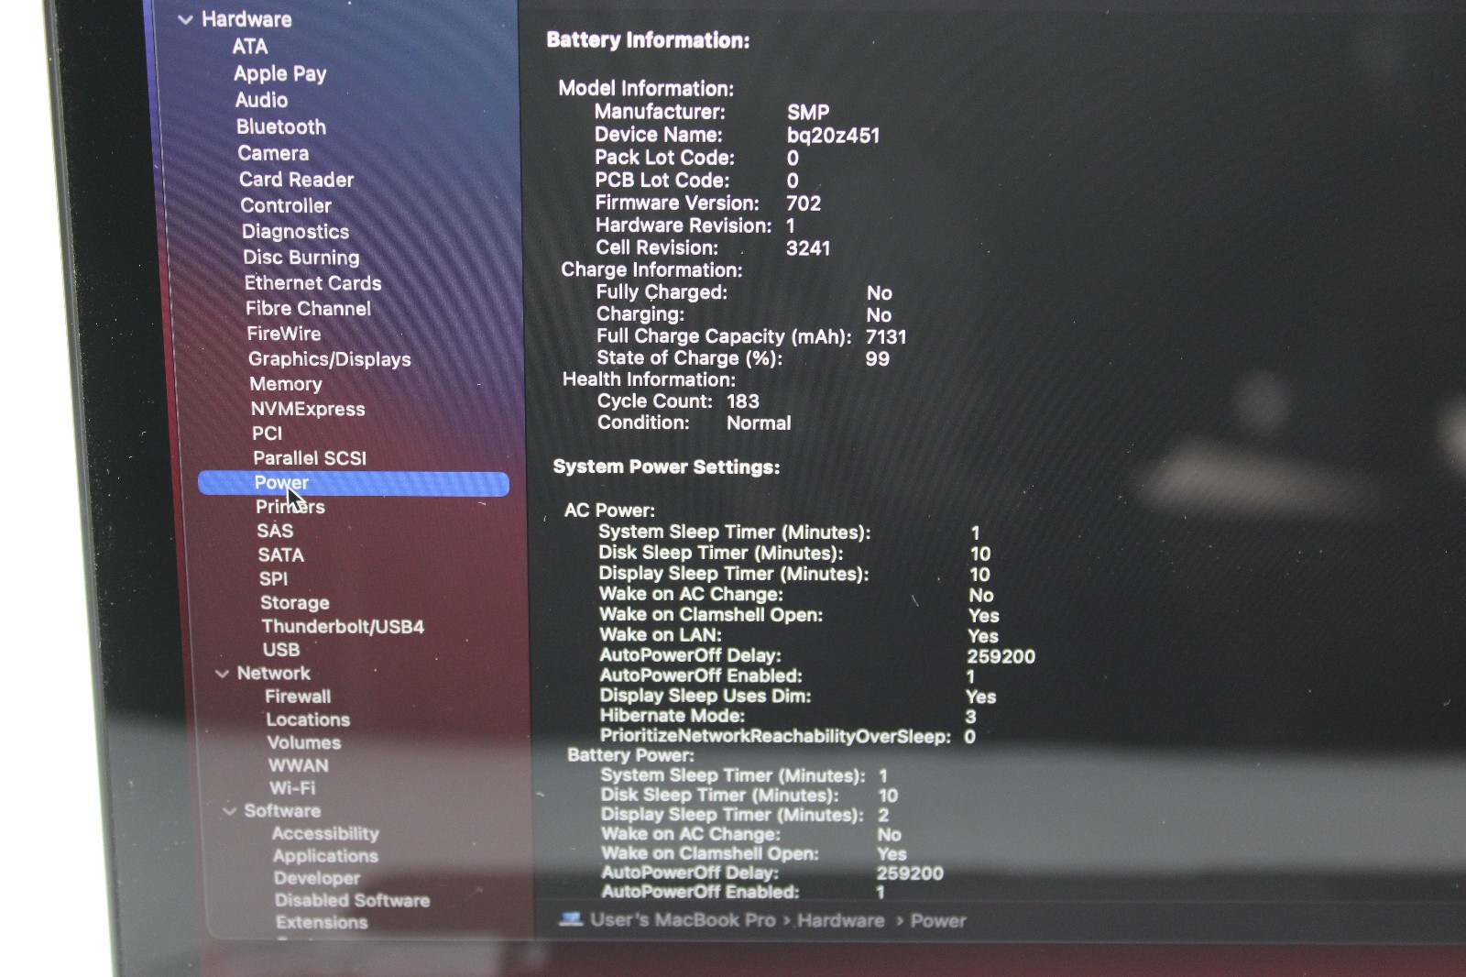Click the Device Name value bq20z451
1466x977 pixels.
tap(833, 136)
